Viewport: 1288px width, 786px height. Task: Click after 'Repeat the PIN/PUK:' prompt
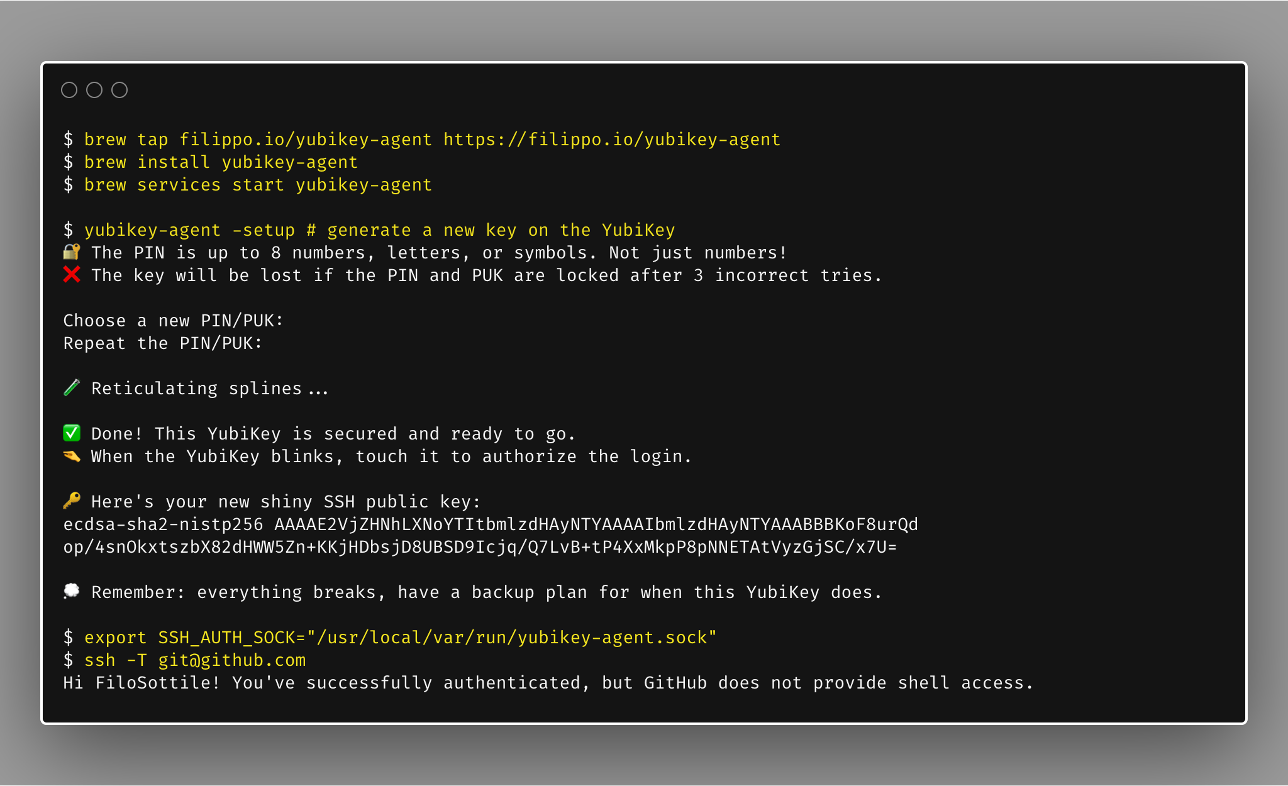274,343
